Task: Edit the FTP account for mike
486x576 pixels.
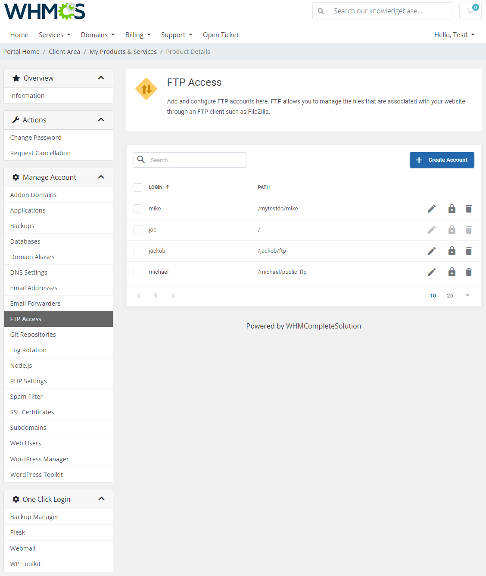Action: click(431, 208)
